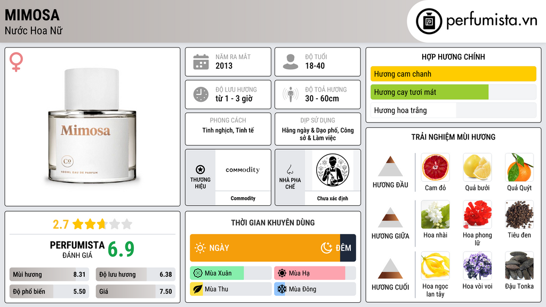The width and height of the screenshot is (546, 307).
Task: Click the star rating row
Action: pos(102,224)
